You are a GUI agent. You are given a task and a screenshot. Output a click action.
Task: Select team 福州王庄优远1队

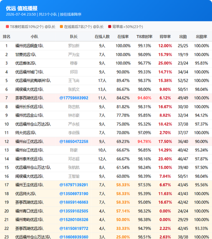(x=29, y=185)
